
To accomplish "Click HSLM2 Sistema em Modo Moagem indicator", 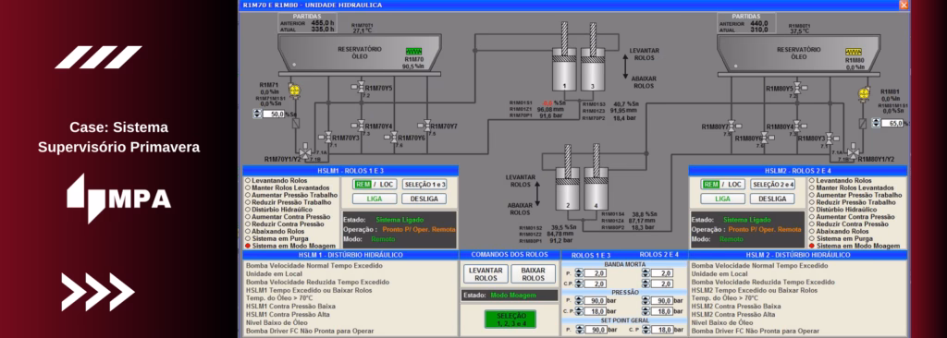I will pyautogui.click(x=812, y=246).
